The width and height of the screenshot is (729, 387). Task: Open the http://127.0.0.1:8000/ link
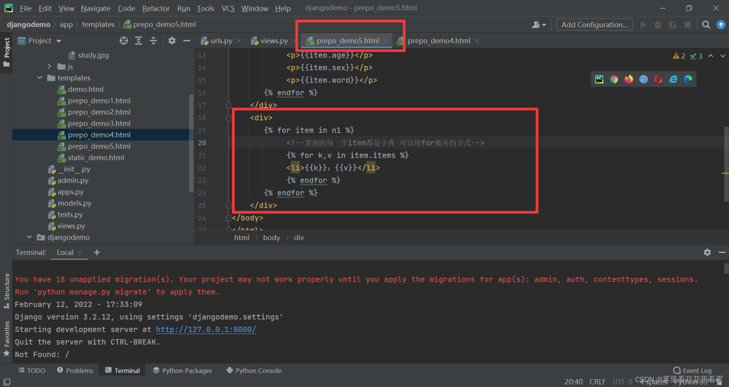click(x=206, y=330)
